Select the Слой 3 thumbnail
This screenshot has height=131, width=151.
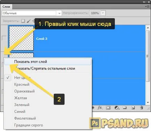coord(21,38)
